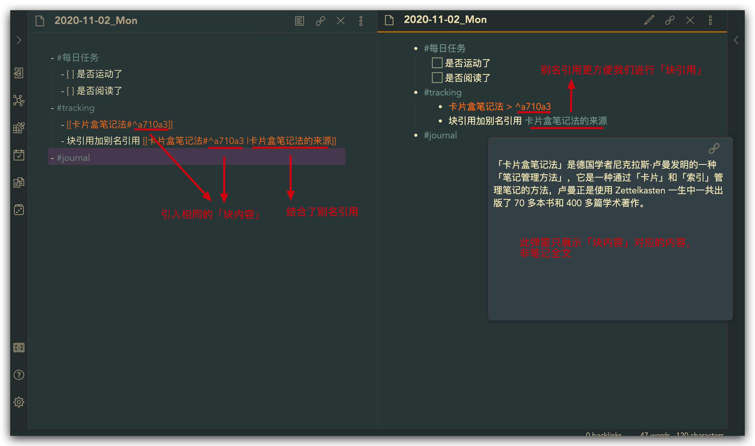Click link icon in left pane header

pos(320,21)
